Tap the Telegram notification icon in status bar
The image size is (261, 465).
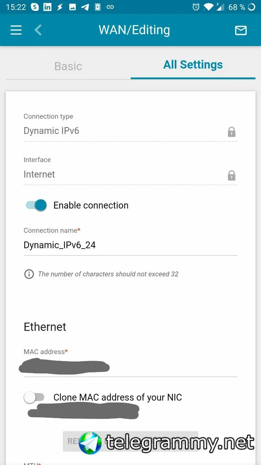pos(85,7)
